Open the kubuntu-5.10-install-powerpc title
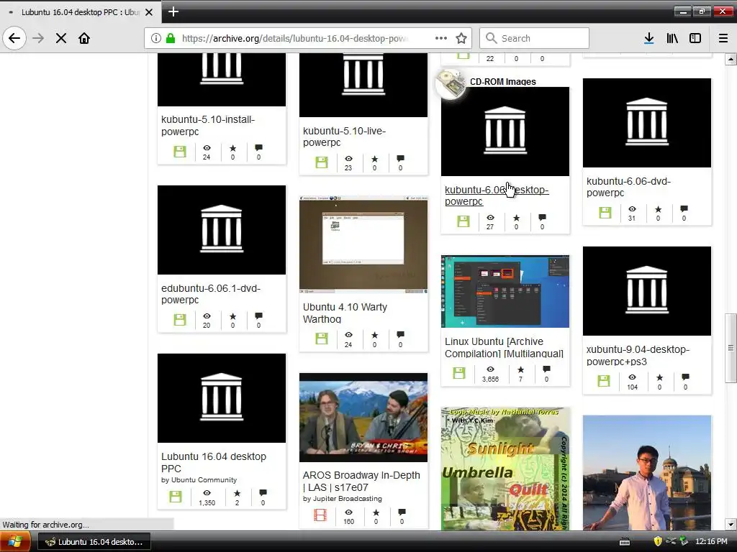 [x=208, y=125]
